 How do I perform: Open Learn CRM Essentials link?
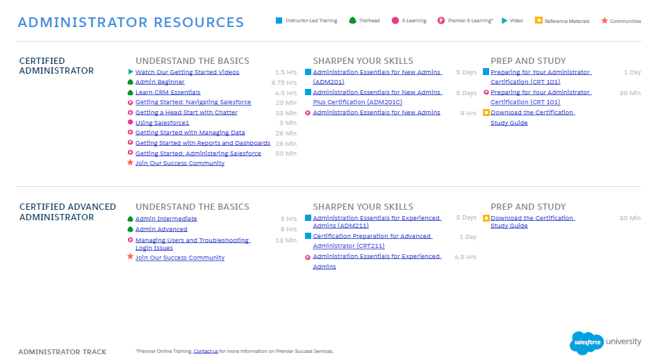(x=167, y=92)
